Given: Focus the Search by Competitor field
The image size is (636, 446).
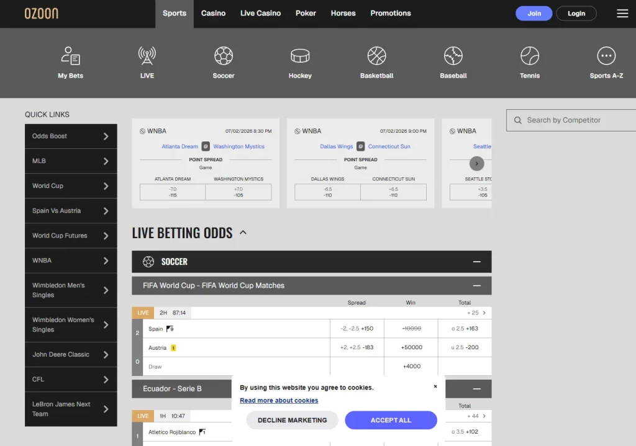Looking at the screenshot, I should 571,120.
